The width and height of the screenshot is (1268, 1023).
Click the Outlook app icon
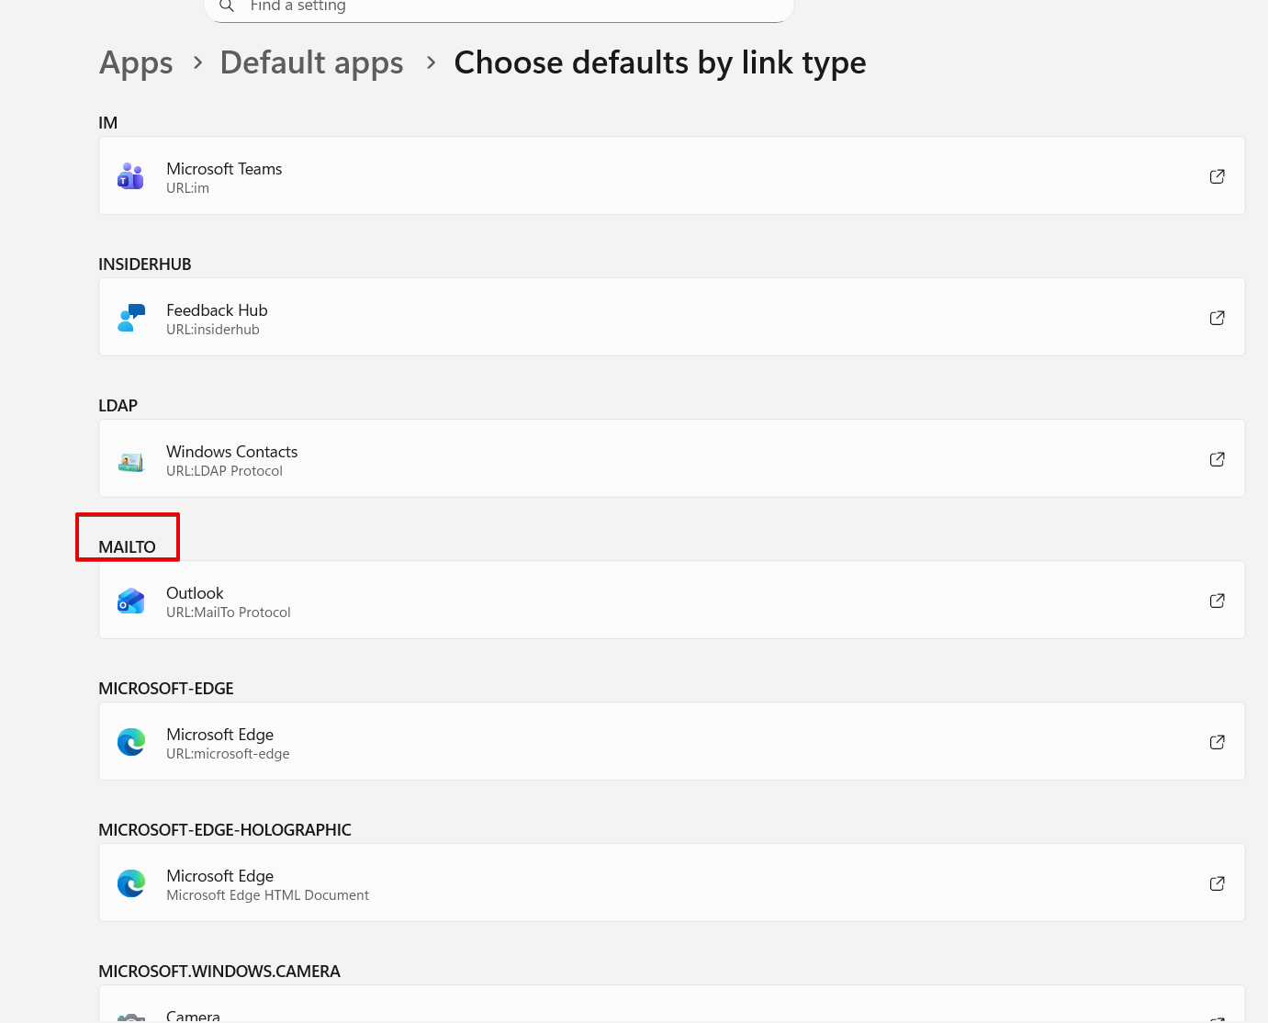pos(131,601)
